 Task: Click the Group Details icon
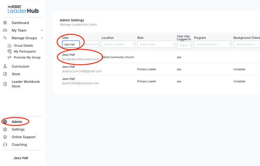click(10, 45)
